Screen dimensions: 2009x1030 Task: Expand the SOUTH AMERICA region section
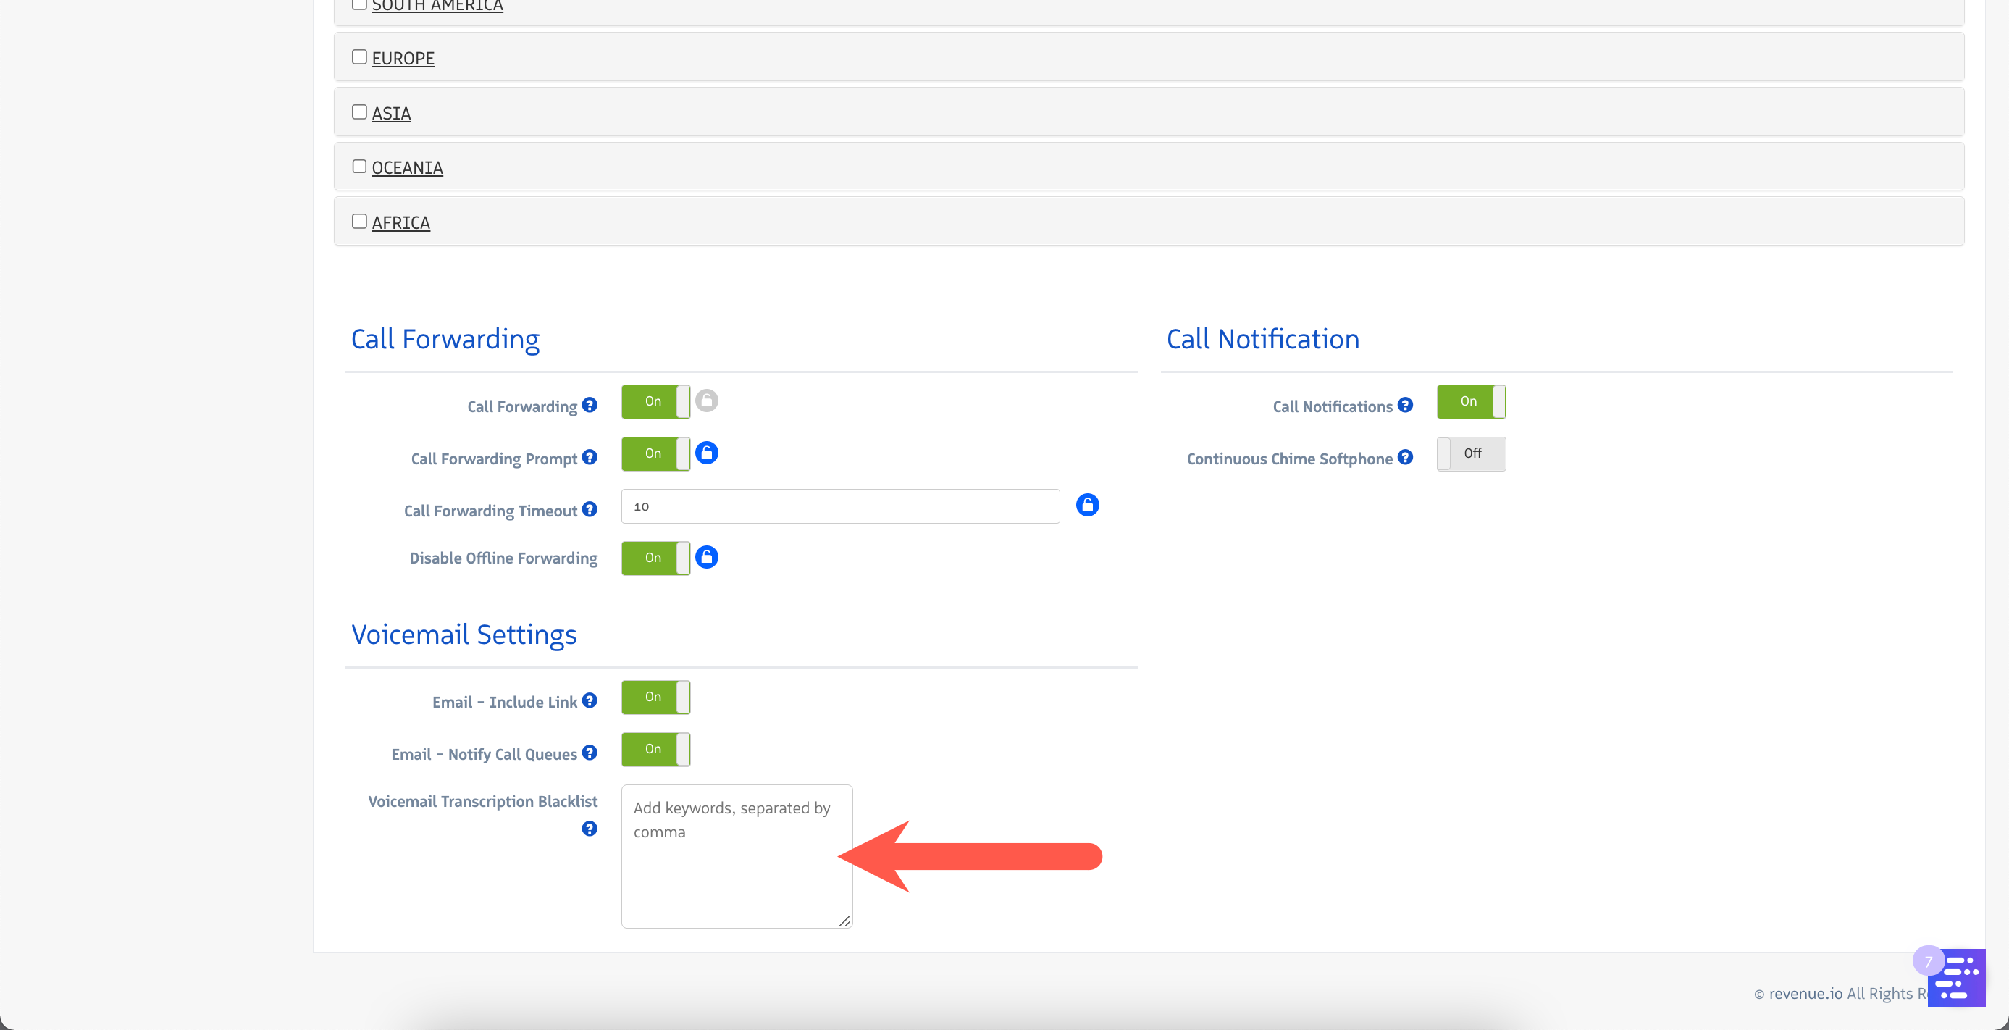pyautogui.click(x=437, y=7)
